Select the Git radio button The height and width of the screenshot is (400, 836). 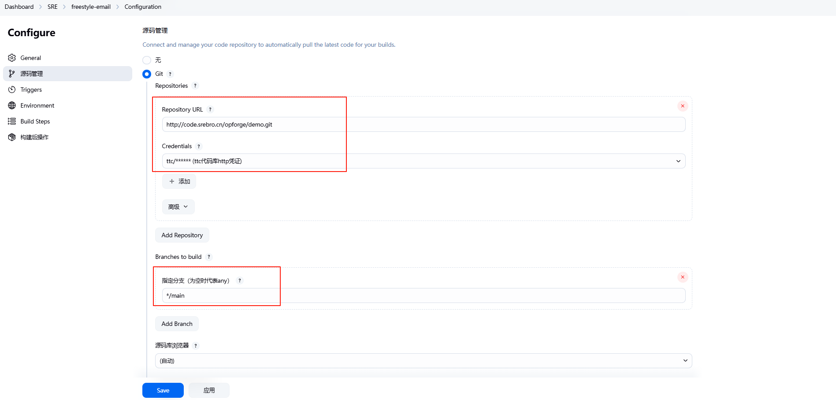pyautogui.click(x=147, y=74)
